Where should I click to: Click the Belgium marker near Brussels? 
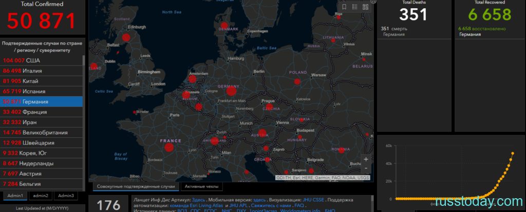pos(186,95)
